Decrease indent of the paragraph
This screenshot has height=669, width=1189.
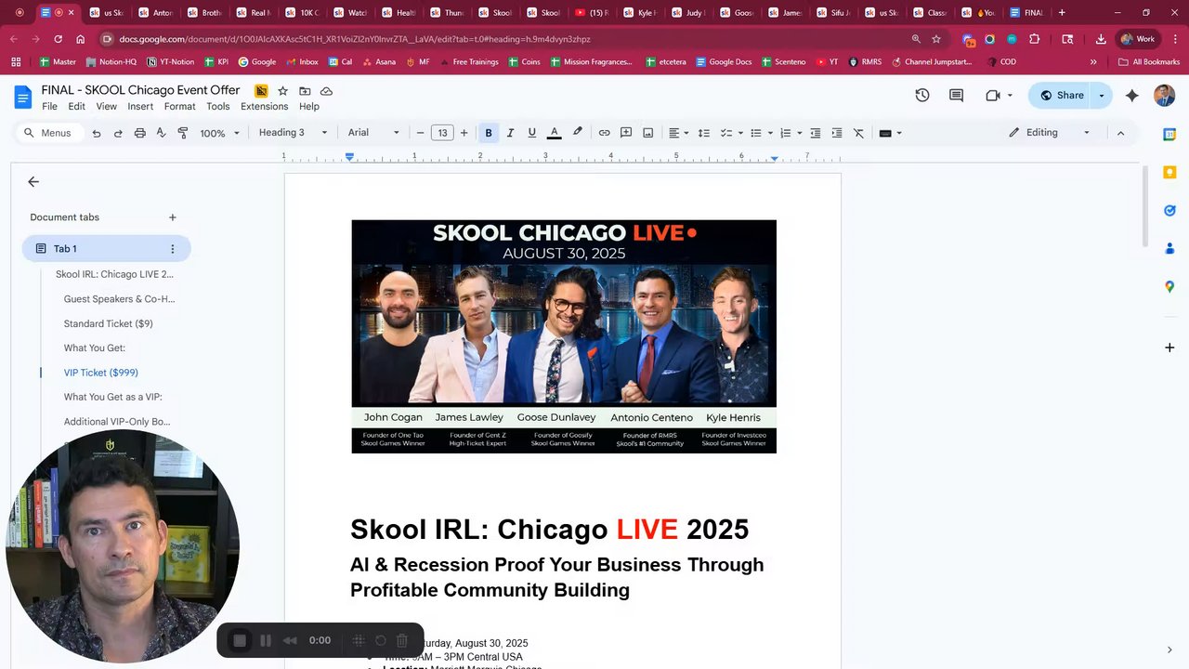pyautogui.click(x=816, y=133)
